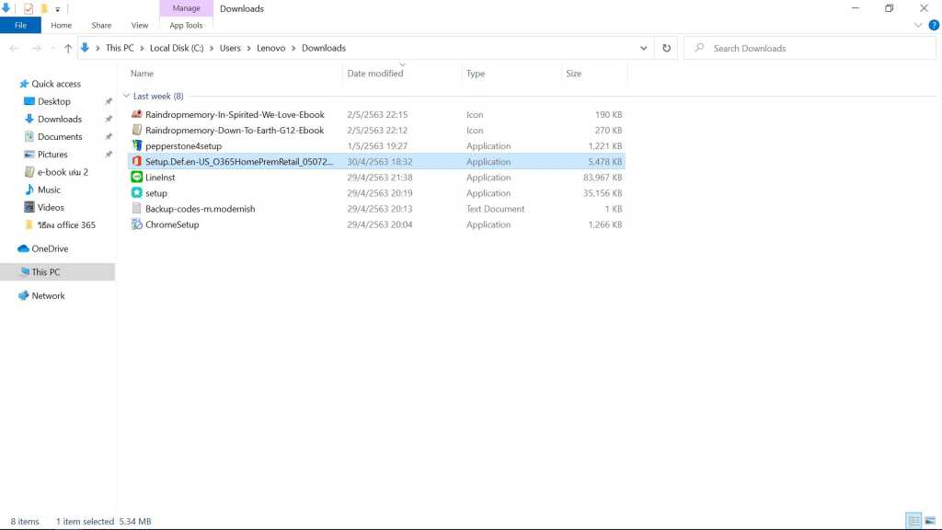Screen dimensions: 942x530
Task: Click the pepperstone4setup file icon
Action: [137, 146]
